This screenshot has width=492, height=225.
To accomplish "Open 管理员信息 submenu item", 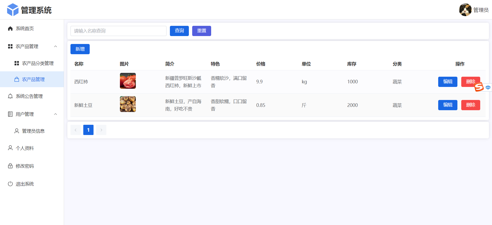I will pyautogui.click(x=32, y=131).
